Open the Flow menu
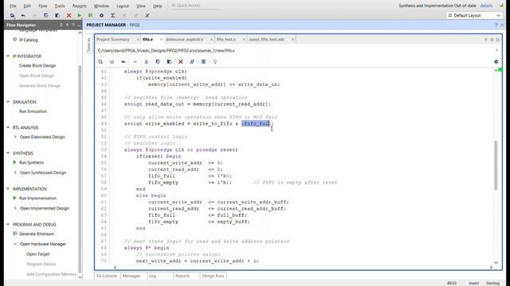Viewport: 510px width, 286px height. click(42, 6)
